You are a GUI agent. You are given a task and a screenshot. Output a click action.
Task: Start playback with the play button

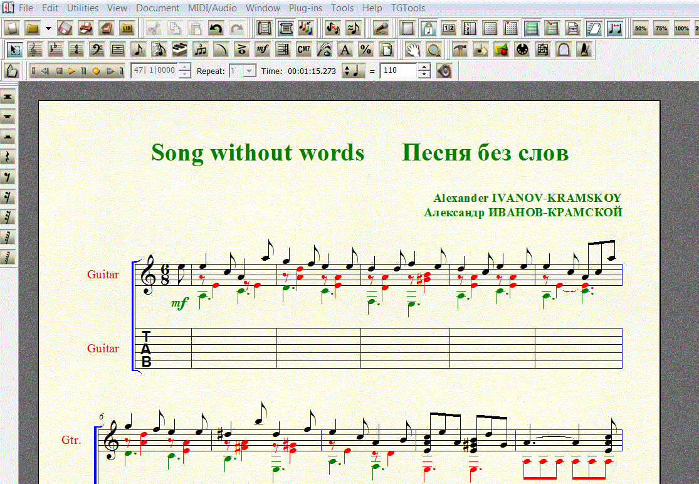[71, 71]
